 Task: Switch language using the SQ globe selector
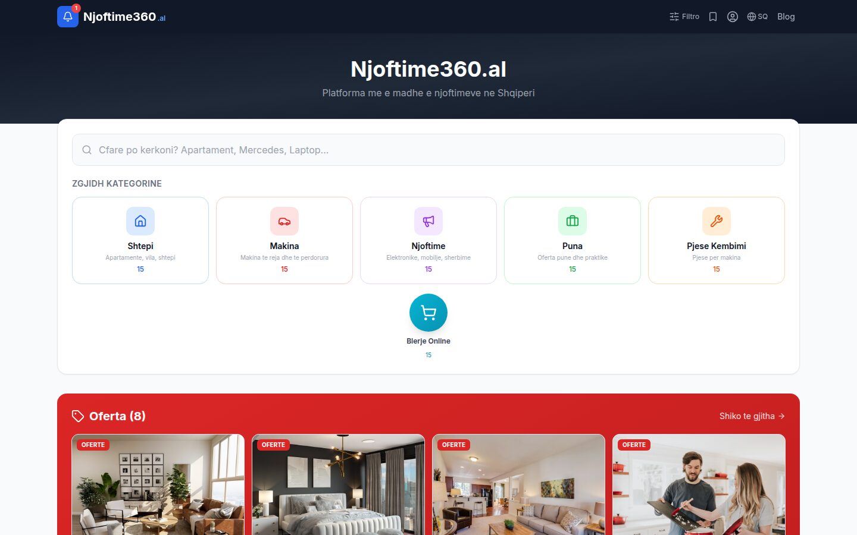[758, 17]
